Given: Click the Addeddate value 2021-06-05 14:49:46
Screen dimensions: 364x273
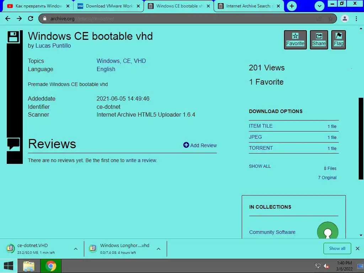Looking at the screenshot, I should click(123, 99).
